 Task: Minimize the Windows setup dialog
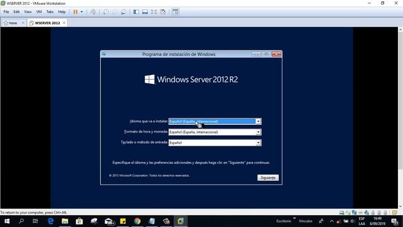tap(256, 54)
